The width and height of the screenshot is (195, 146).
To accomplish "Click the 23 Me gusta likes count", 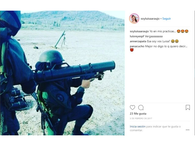I will (138, 113).
